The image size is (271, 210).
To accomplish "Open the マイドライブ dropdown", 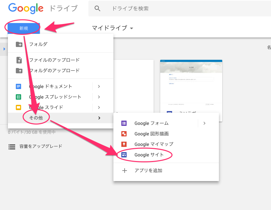I will pyautogui.click(x=112, y=28).
